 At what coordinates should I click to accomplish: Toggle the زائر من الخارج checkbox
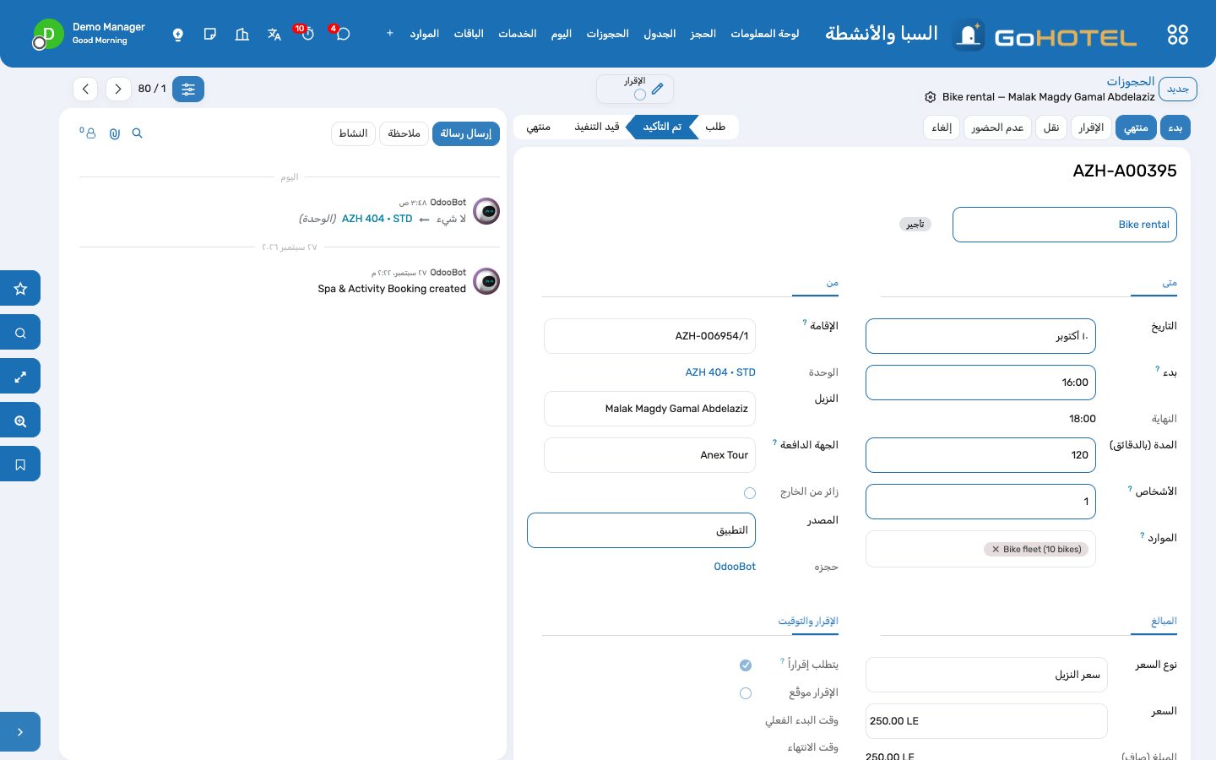tap(750, 492)
